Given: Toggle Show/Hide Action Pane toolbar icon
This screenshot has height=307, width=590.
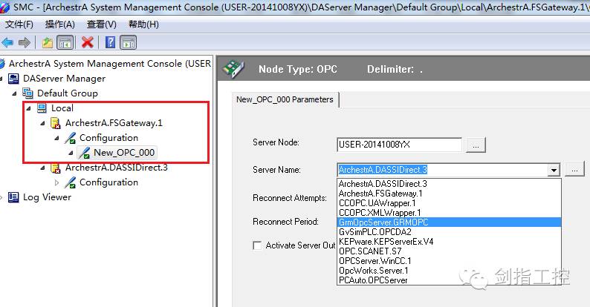Looking at the screenshot, I should [x=128, y=42].
